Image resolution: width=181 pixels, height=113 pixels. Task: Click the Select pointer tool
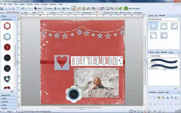click(38, 8)
